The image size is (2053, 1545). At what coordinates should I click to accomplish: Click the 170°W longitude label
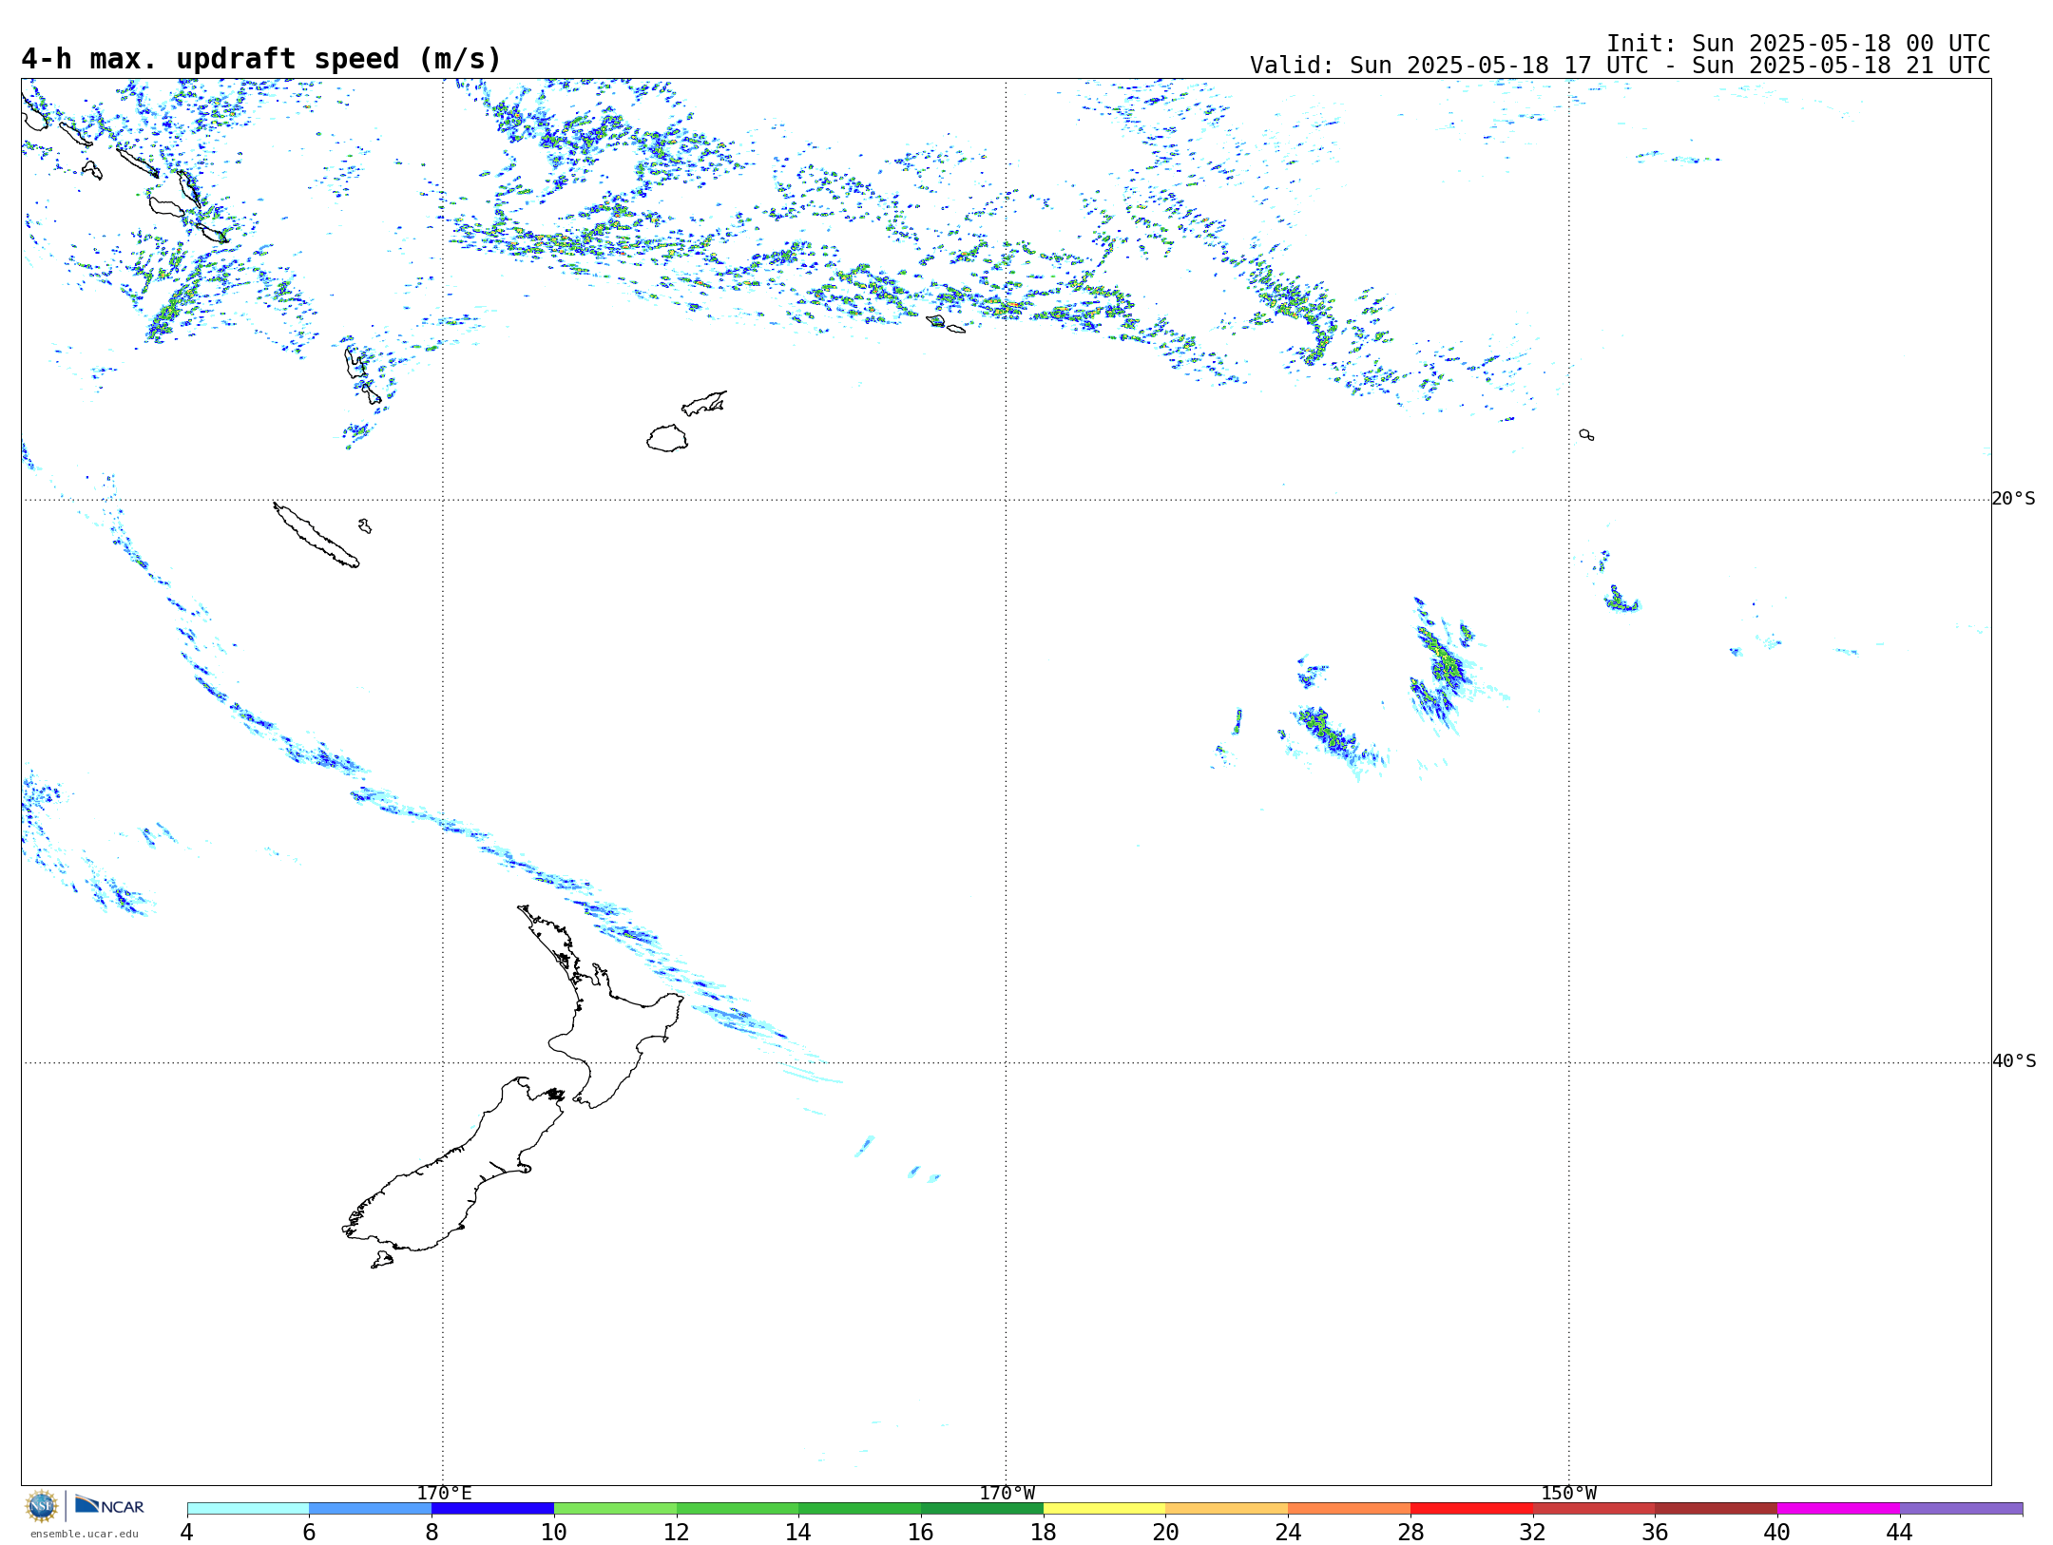point(1007,1493)
